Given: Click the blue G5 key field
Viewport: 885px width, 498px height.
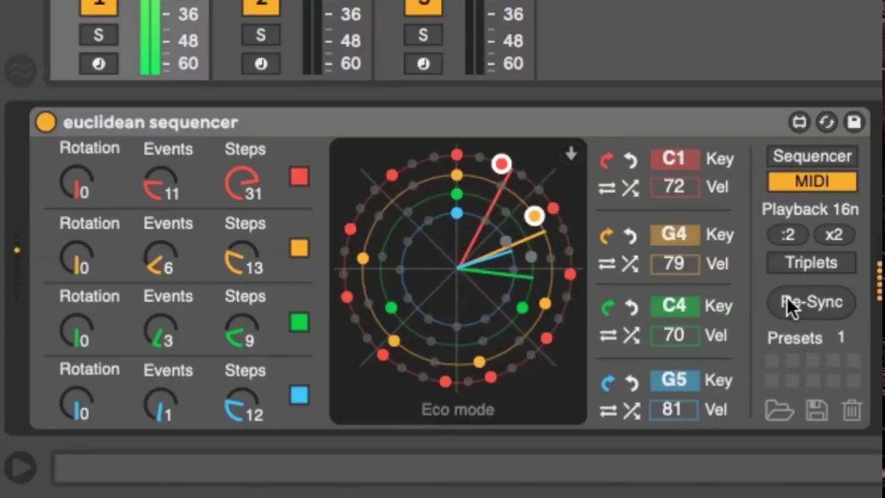Looking at the screenshot, I should point(674,380).
